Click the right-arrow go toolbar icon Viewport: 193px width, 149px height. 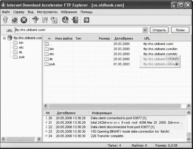[x=87, y=20]
